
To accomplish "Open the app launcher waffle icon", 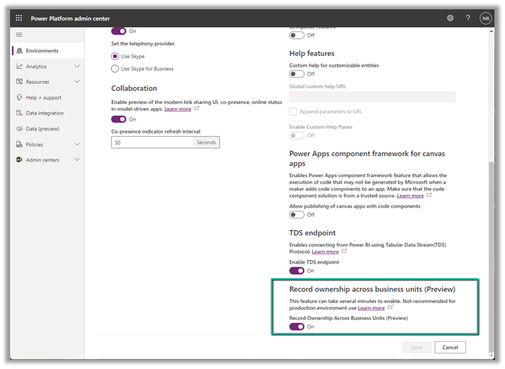I will (x=19, y=17).
